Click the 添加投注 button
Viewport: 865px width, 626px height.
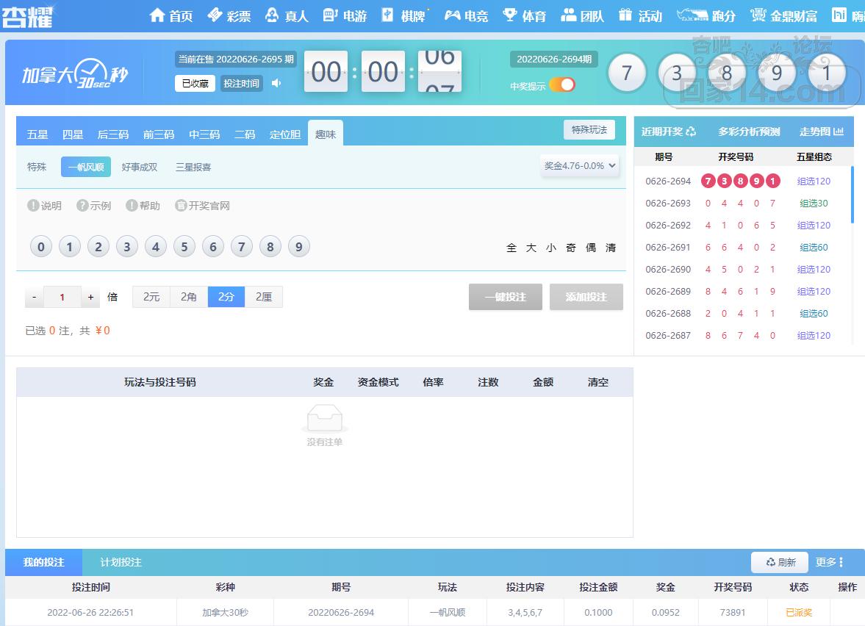pyautogui.click(x=586, y=297)
